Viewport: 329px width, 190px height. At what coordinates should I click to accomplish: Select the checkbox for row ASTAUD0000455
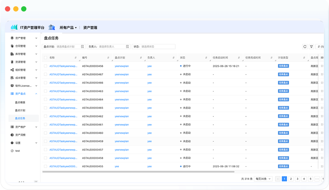tap(46, 166)
